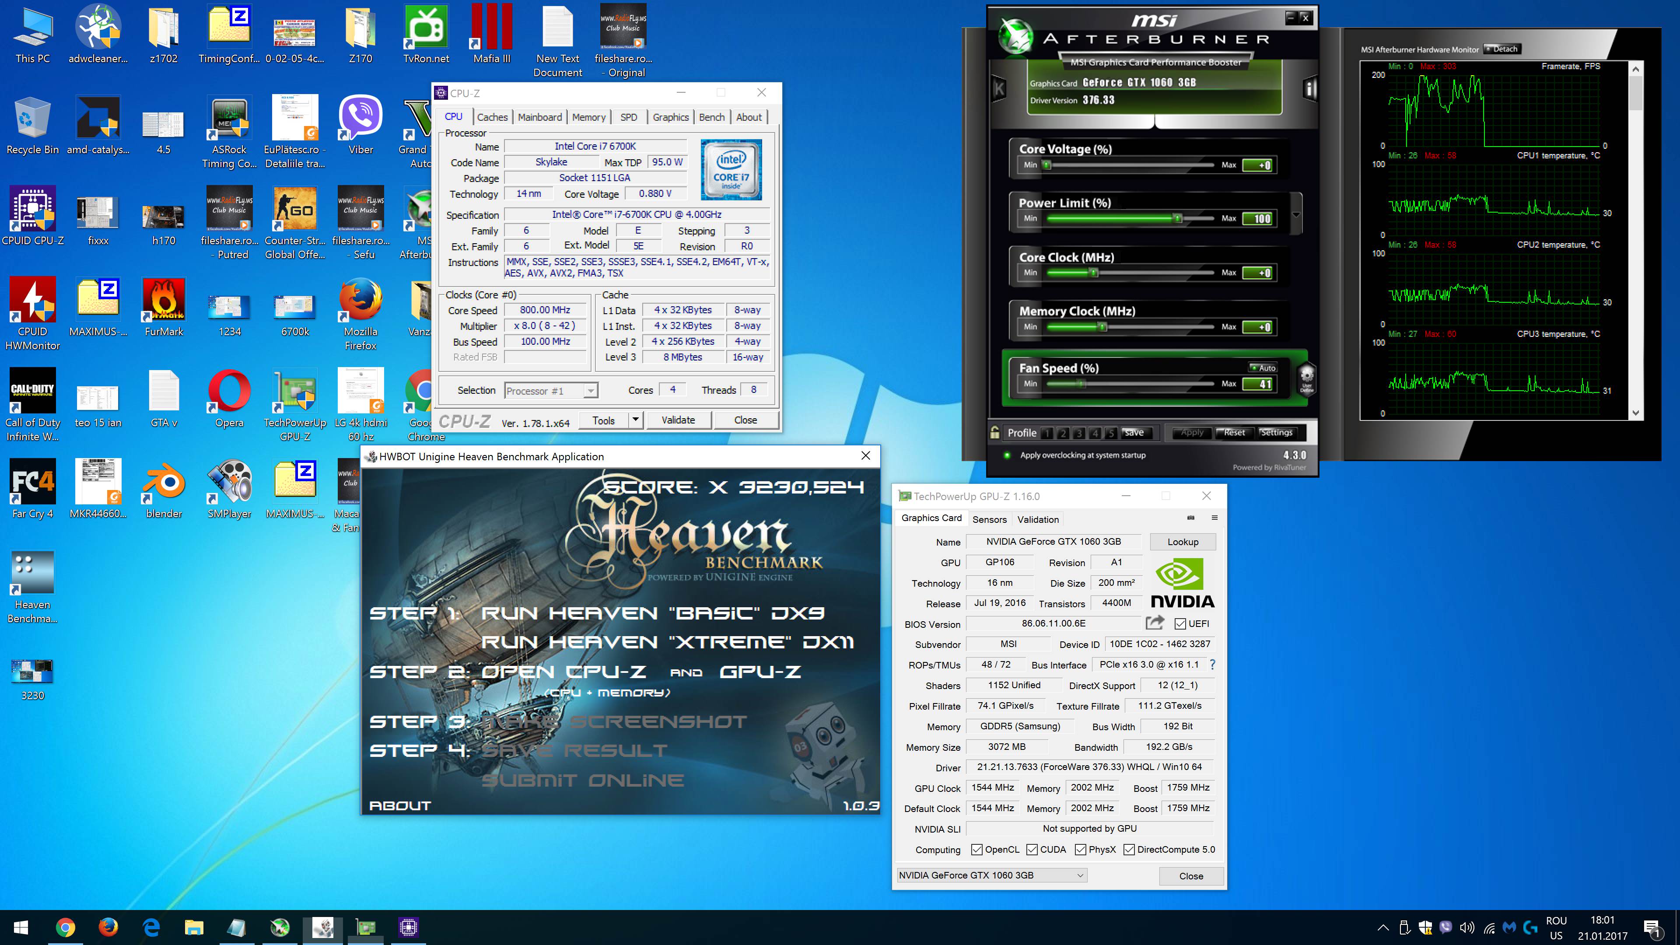Image resolution: width=1680 pixels, height=945 pixels.
Task: Open the Recycle Bin desktop icon
Action: click(x=33, y=125)
